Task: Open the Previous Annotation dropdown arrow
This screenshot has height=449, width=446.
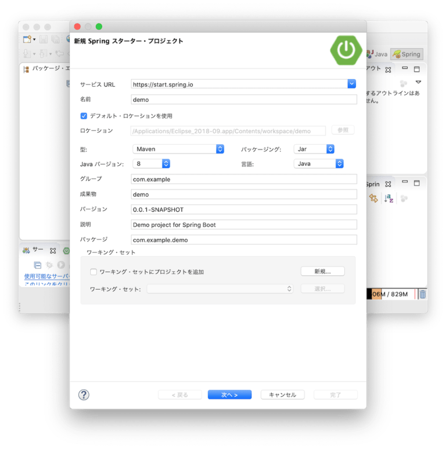Action: 51,54
